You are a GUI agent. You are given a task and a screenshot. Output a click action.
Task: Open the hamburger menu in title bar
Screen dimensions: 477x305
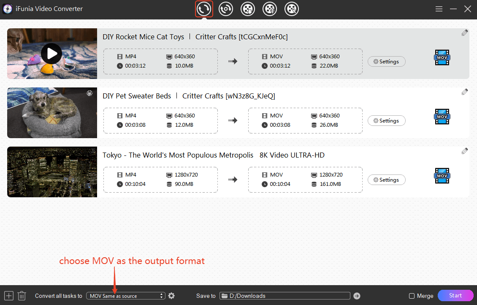point(439,9)
